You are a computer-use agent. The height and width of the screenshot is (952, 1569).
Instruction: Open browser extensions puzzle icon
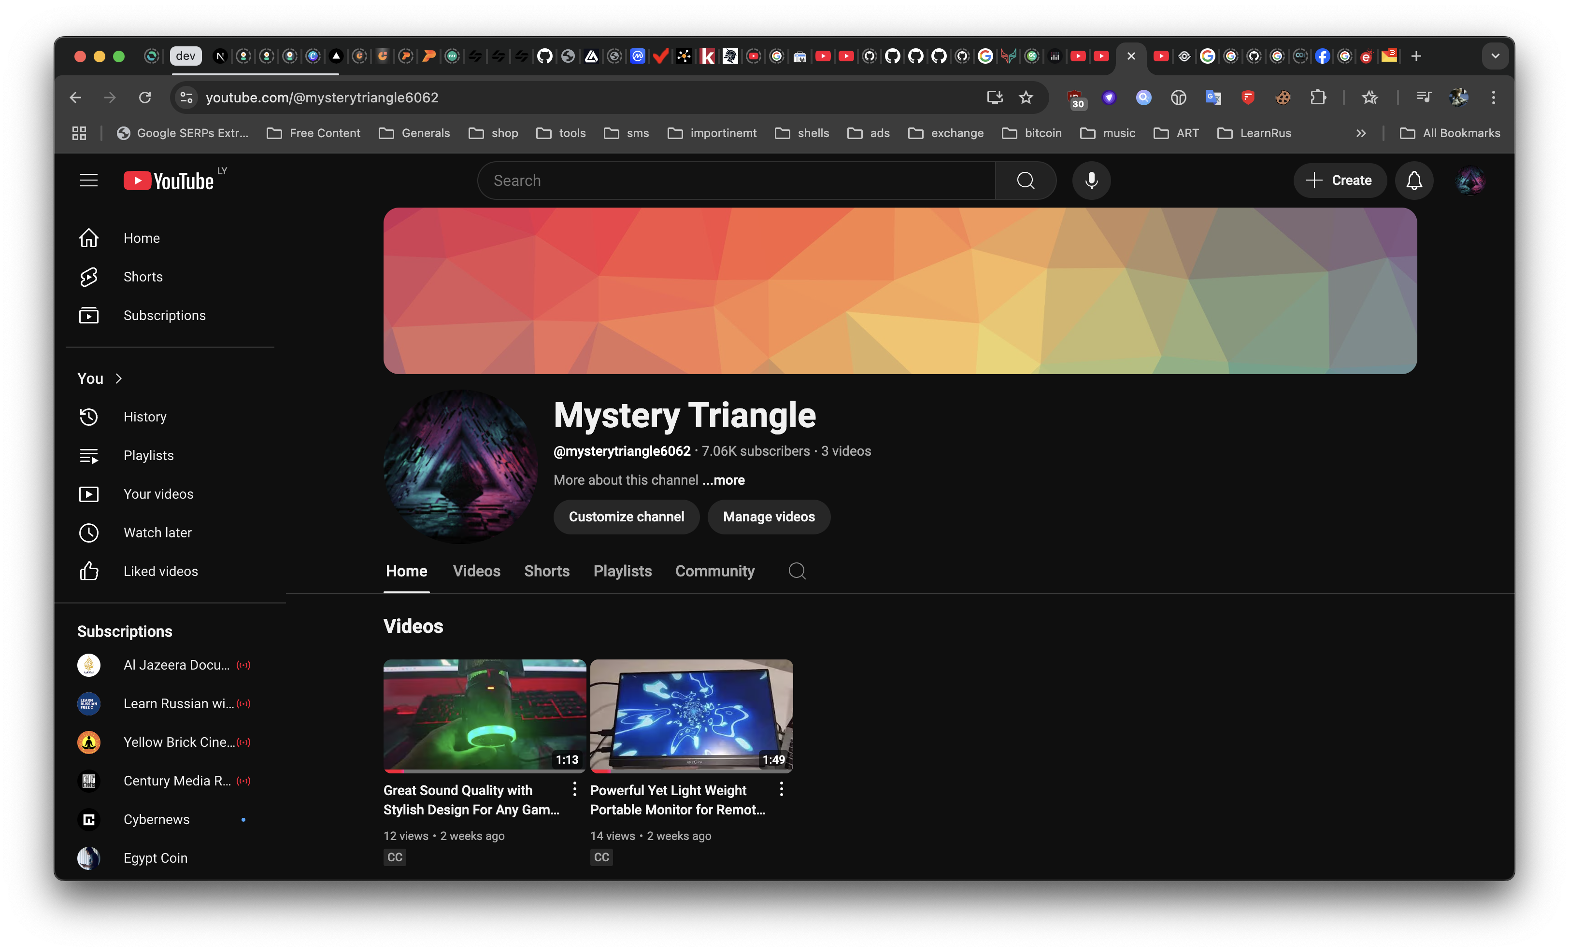click(1317, 98)
